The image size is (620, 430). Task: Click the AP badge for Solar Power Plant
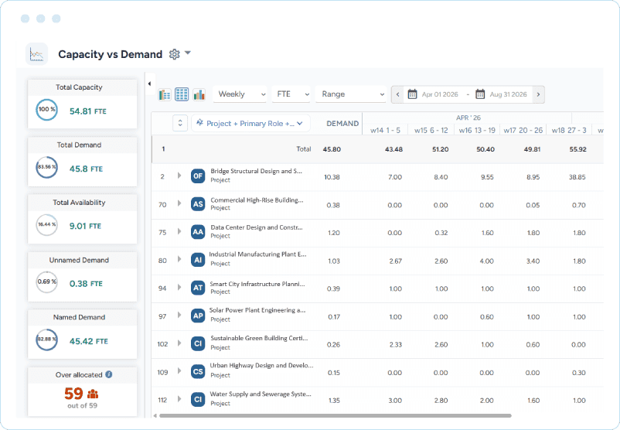tap(198, 316)
